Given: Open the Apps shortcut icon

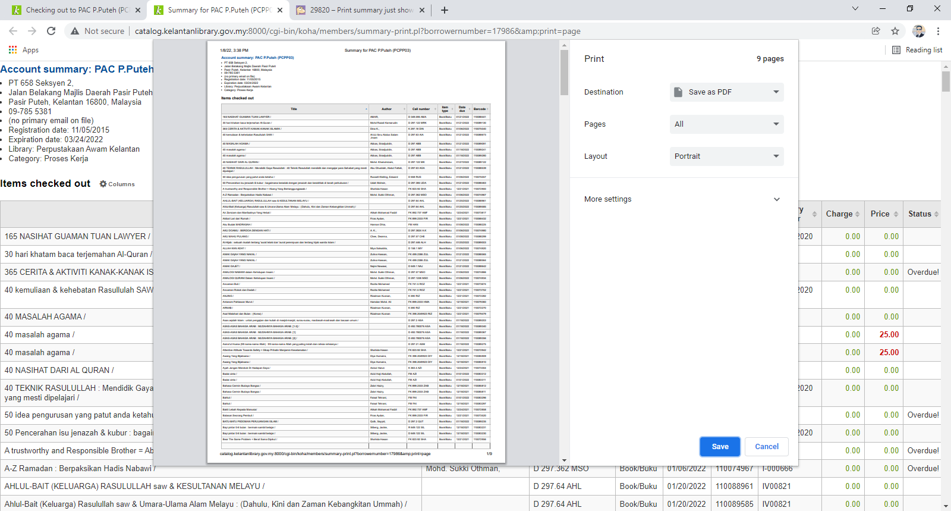Looking at the screenshot, I should pos(13,50).
